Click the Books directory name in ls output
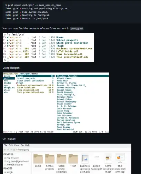Image resolution: width=141 pixels, height=174 pixels. pyautogui.click(x=60, y=37)
